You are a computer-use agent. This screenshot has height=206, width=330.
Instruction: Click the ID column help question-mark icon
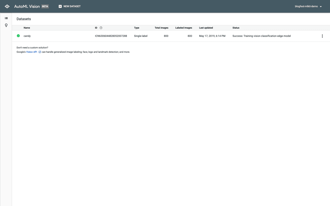pyautogui.click(x=101, y=28)
